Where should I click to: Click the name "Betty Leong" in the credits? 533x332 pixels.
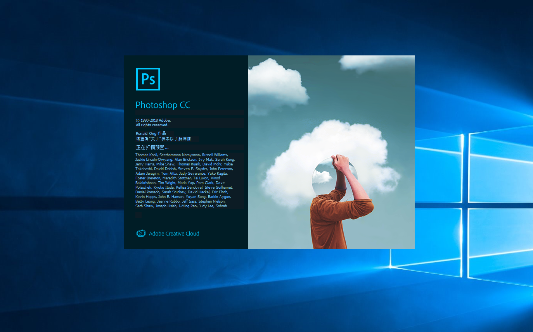(x=145, y=201)
